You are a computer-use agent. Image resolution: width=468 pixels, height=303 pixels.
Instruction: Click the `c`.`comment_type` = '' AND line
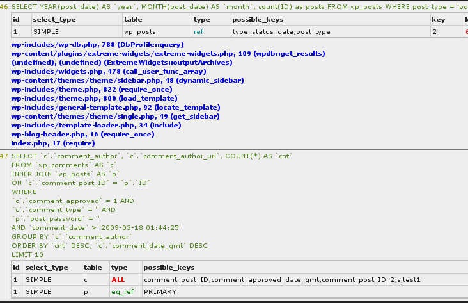click(x=63, y=209)
